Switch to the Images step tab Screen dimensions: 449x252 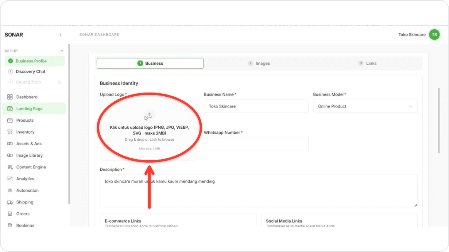click(x=259, y=63)
